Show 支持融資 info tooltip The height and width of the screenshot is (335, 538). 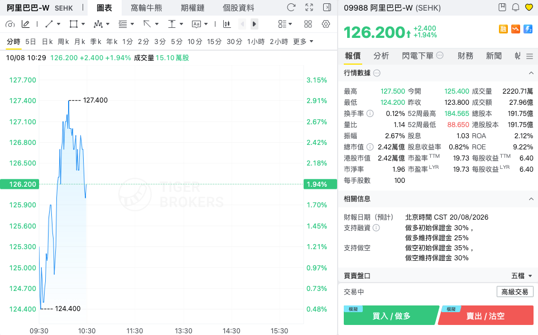376,228
